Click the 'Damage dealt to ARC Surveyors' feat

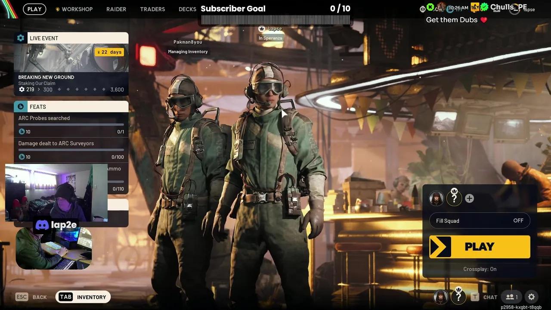point(56,143)
